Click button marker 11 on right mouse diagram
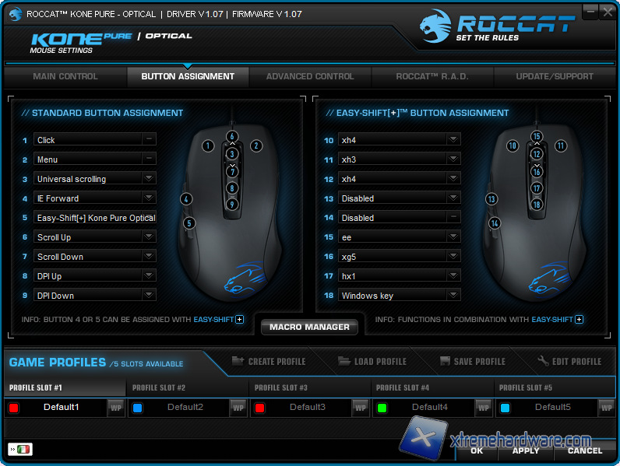This screenshot has width=620, height=466. tap(560, 145)
